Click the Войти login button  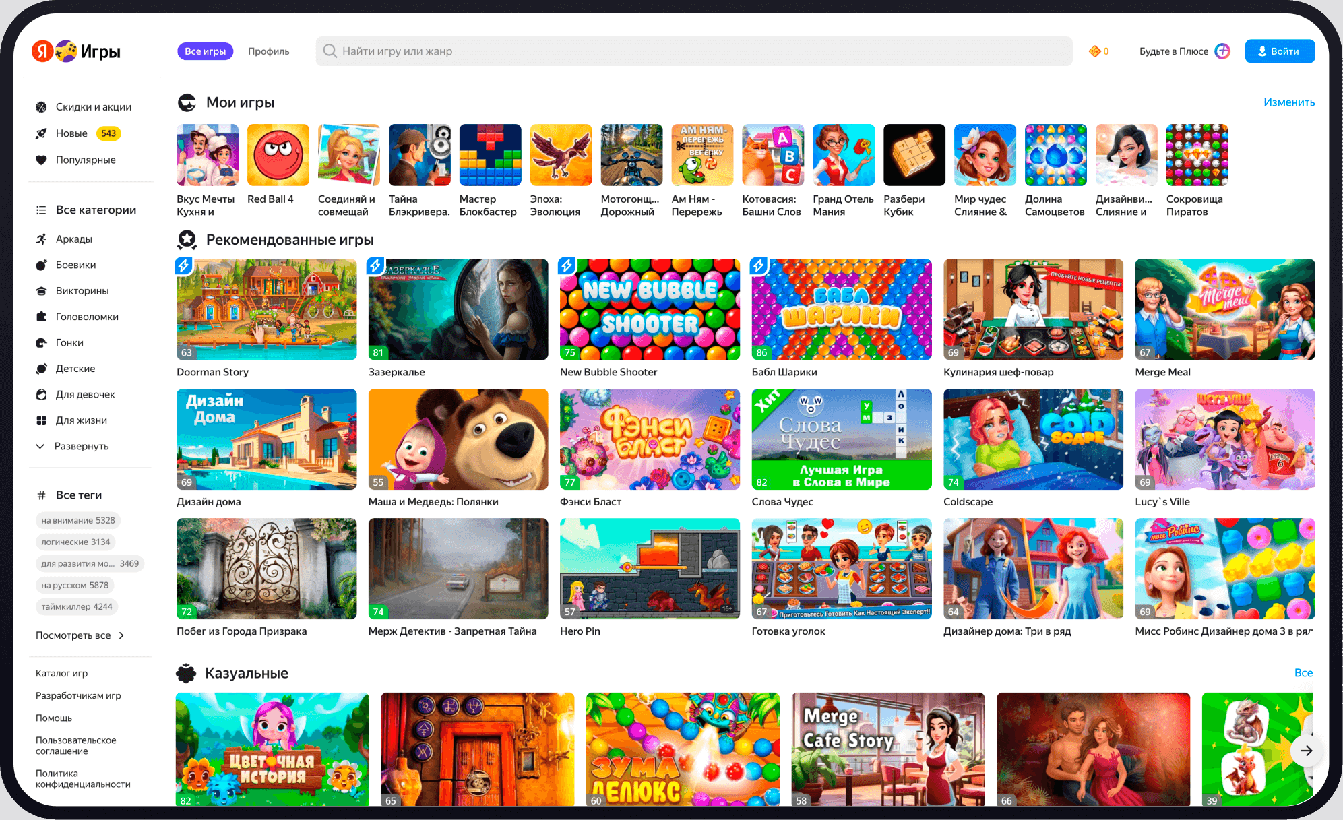(1280, 51)
